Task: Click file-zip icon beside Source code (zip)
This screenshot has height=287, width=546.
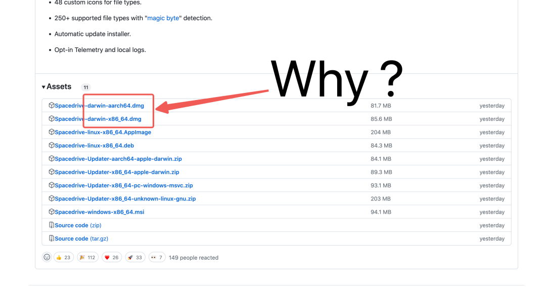Action: (x=51, y=225)
